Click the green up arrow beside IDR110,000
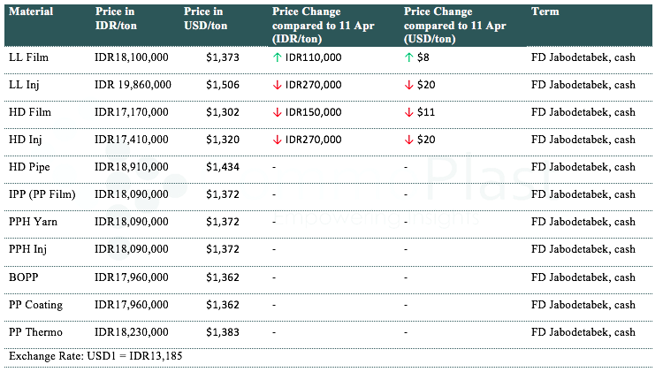The width and height of the screenshot is (663, 372). pyautogui.click(x=278, y=57)
